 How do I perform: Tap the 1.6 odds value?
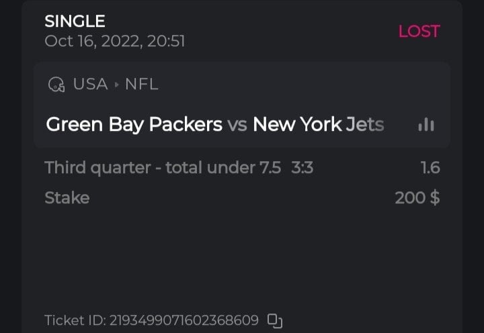coord(430,167)
